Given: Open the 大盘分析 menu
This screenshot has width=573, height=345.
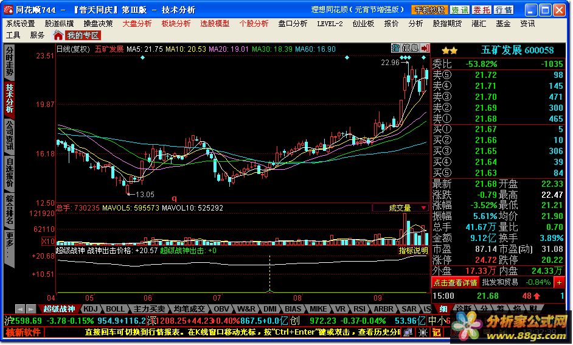Looking at the screenshot, I should [x=137, y=24].
